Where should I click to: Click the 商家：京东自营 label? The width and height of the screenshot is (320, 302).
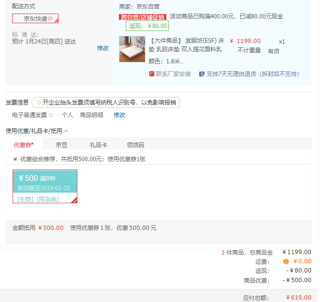point(139,7)
